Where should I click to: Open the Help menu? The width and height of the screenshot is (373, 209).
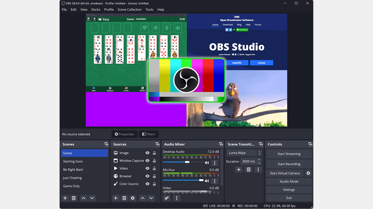(161, 9)
